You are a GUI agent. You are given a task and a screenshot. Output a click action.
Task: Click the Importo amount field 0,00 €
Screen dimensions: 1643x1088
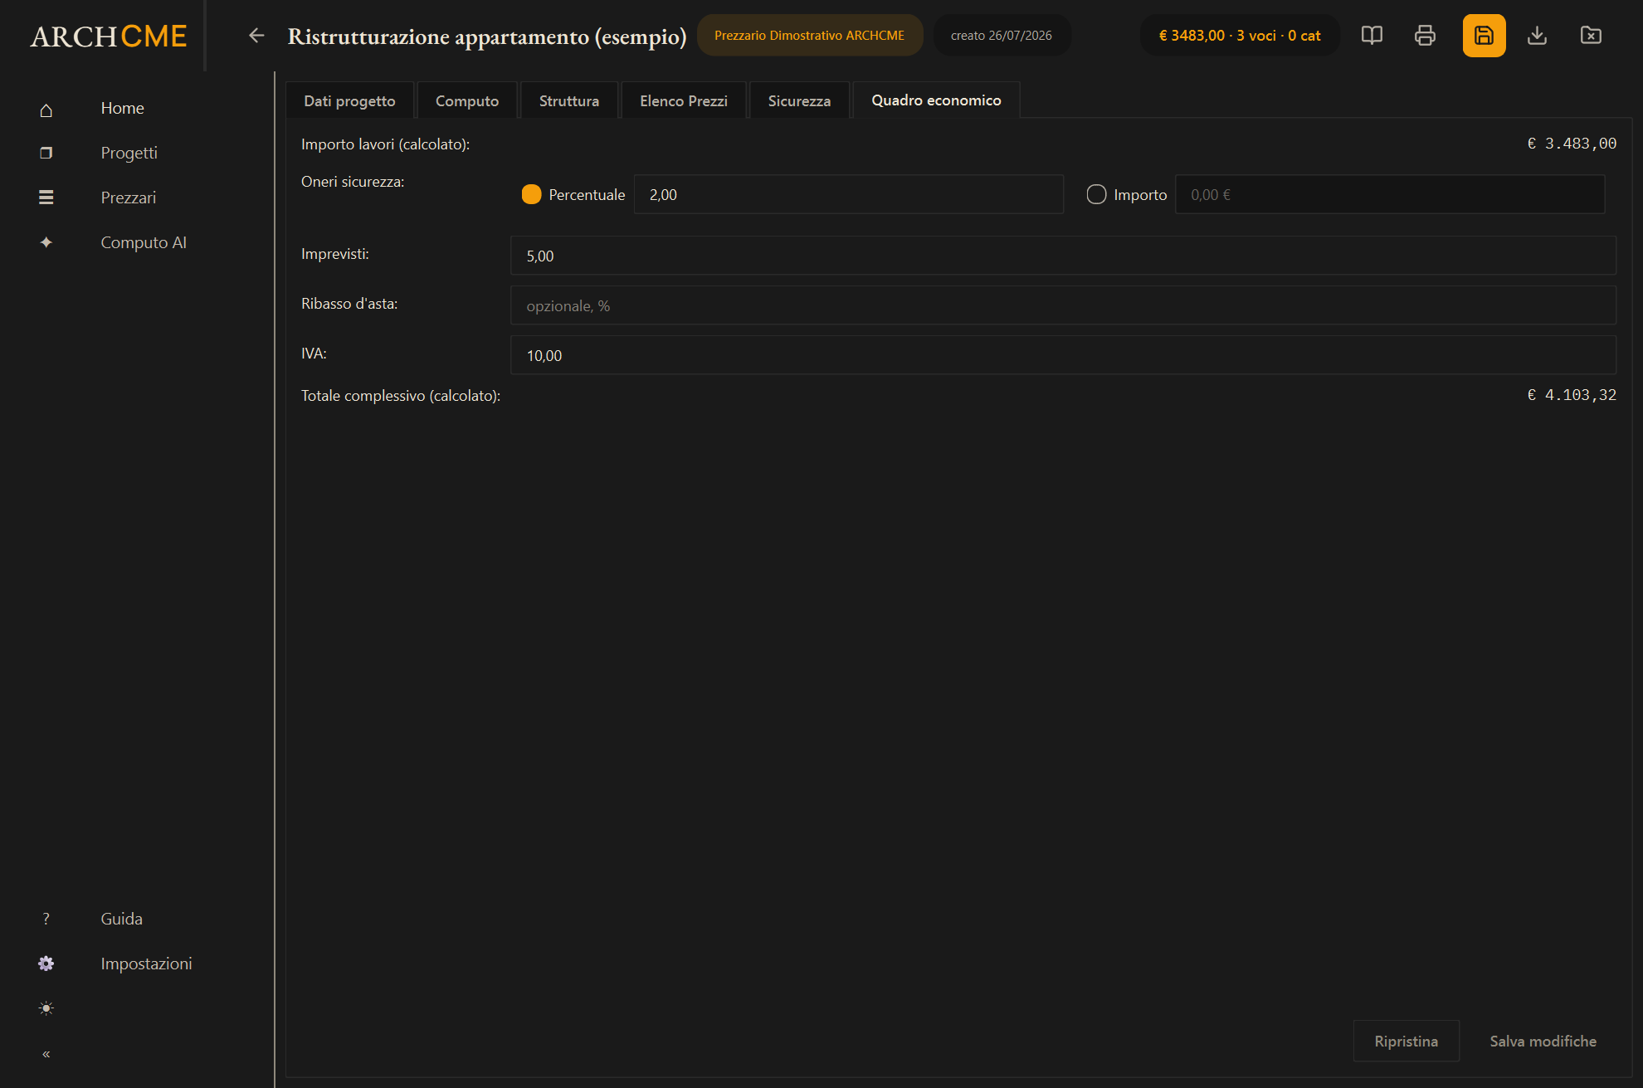pos(1390,194)
